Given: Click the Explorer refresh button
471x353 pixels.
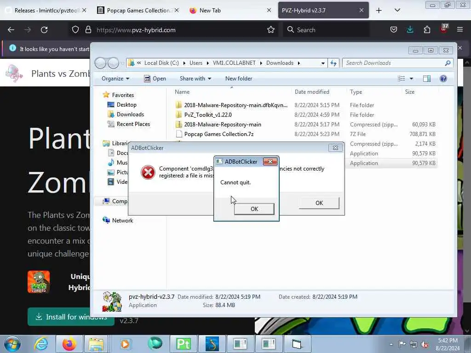Looking at the screenshot, I should click(333, 63).
